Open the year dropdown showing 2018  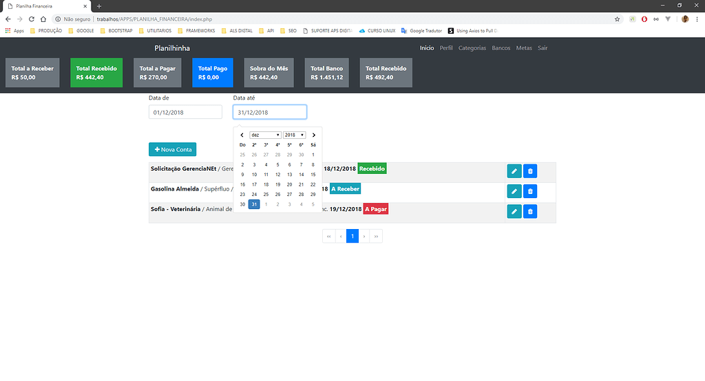click(x=294, y=135)
